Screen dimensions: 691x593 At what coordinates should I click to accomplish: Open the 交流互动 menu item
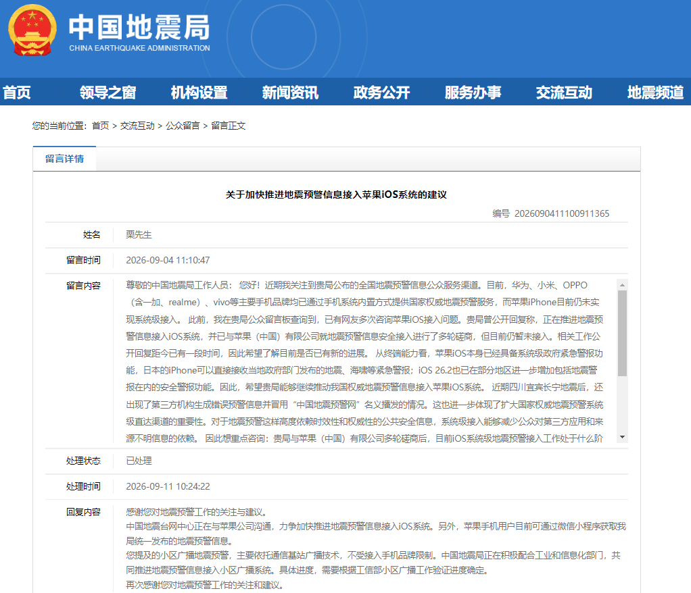(564, 93)
